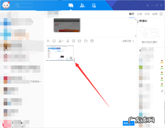This screenshot has height=128, width=165.
Task: Click the send picture icon
Action: tap(79, 41)
